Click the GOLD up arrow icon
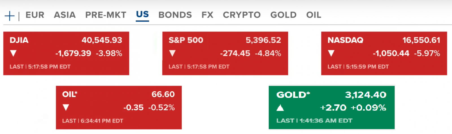Image resolution: width=452 pixels, height=134 pixels. [280, 108]
